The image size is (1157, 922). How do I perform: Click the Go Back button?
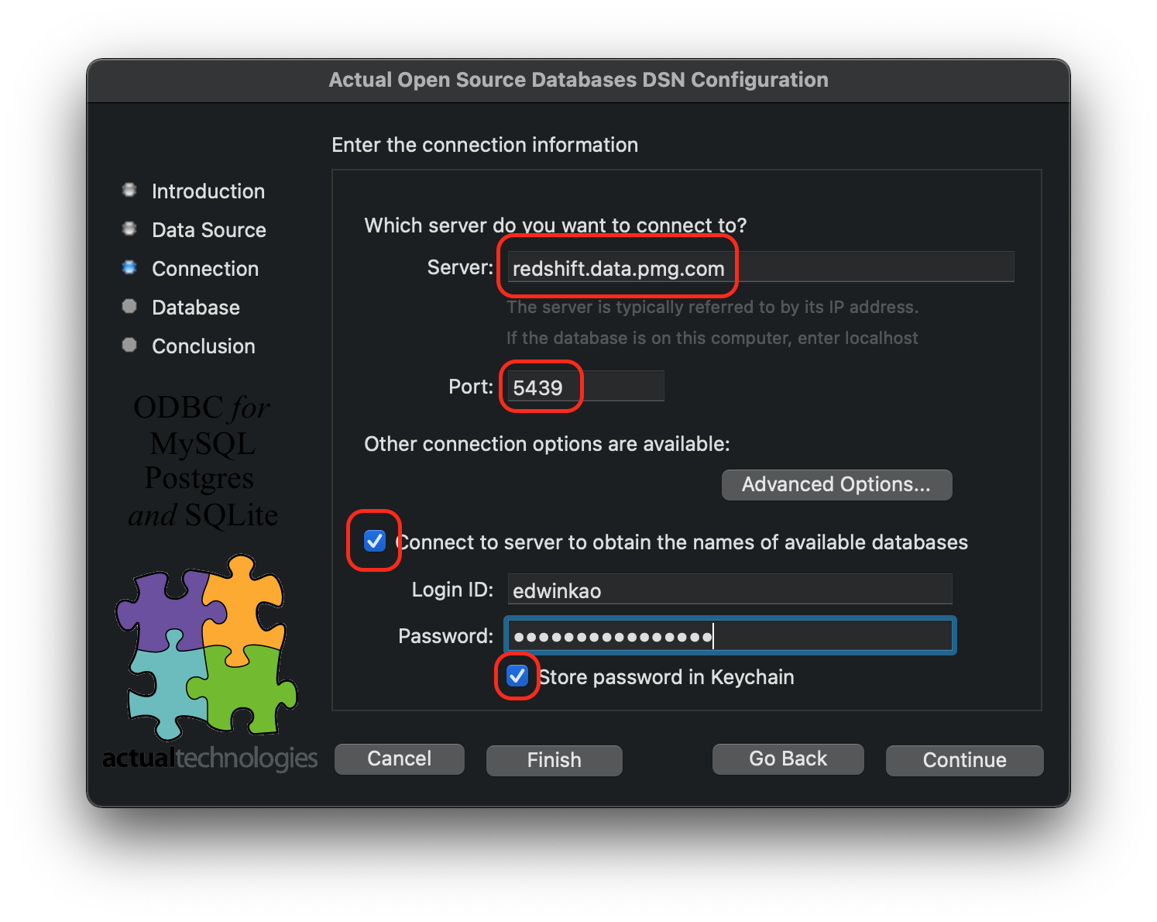(x=788, y=759)
